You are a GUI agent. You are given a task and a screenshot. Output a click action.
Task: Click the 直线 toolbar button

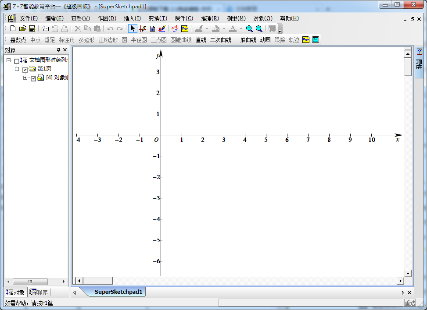pyautogui.click(x=201, y=40)
